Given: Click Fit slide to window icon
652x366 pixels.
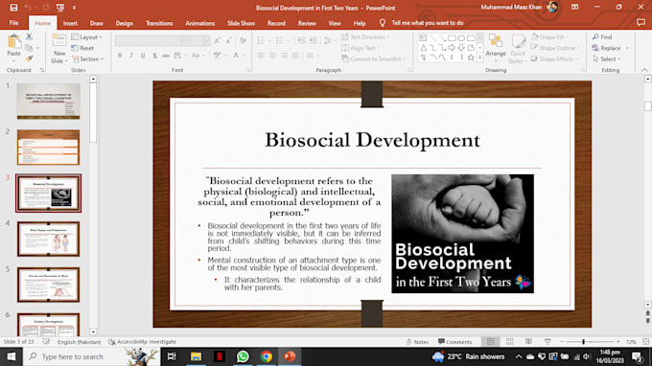Looking at the screenshot, I should pyautogui.click(x=645, y=342).
